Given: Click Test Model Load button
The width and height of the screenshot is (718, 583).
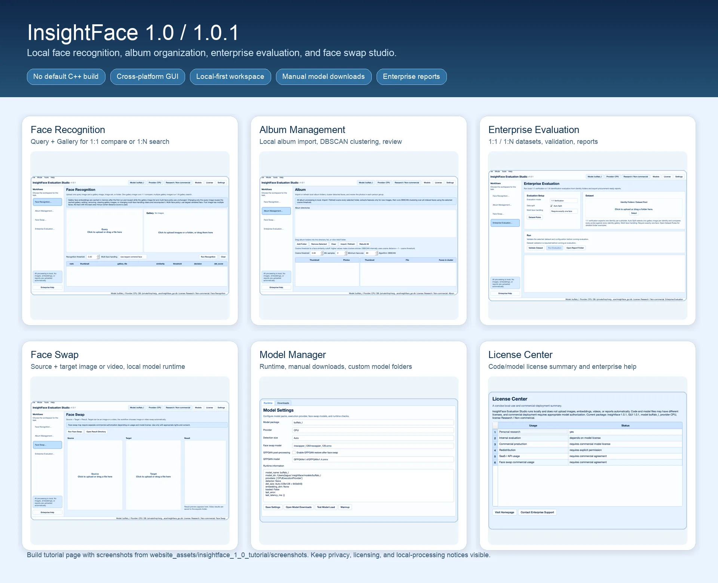Looking at the screenshot, I should (326, 507).
